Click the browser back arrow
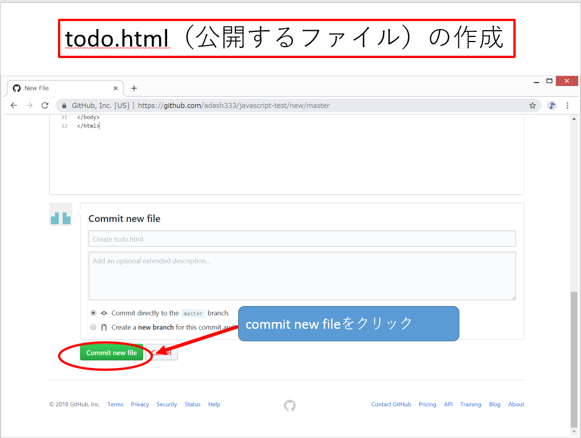Image resolution: width=581 pixels, height=438 pixels. (14, 105)
